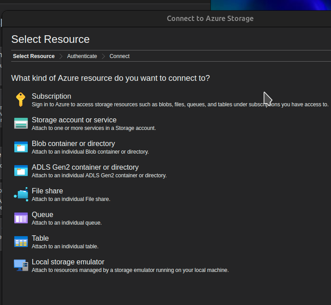This screenshot has width=331, height=305.
Task: Select Blob container or directory
Action: [x=73, y=143]
